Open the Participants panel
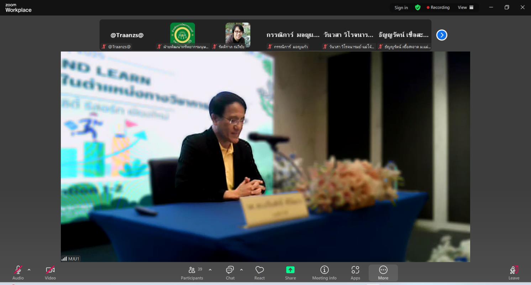 [192, 273]
